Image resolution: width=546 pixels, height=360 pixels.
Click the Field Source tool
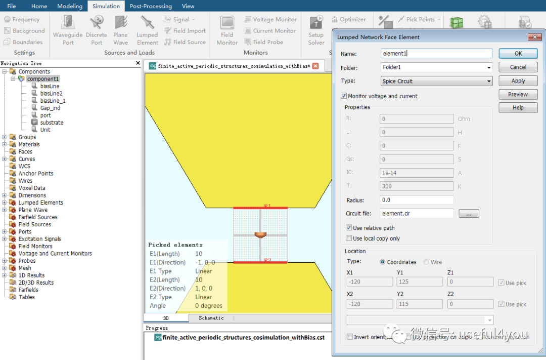[185, 42]
